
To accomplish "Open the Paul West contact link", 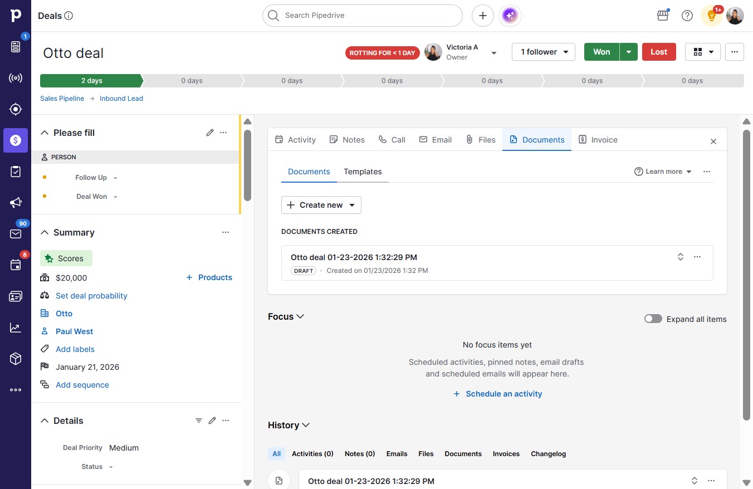I will 74,331.
